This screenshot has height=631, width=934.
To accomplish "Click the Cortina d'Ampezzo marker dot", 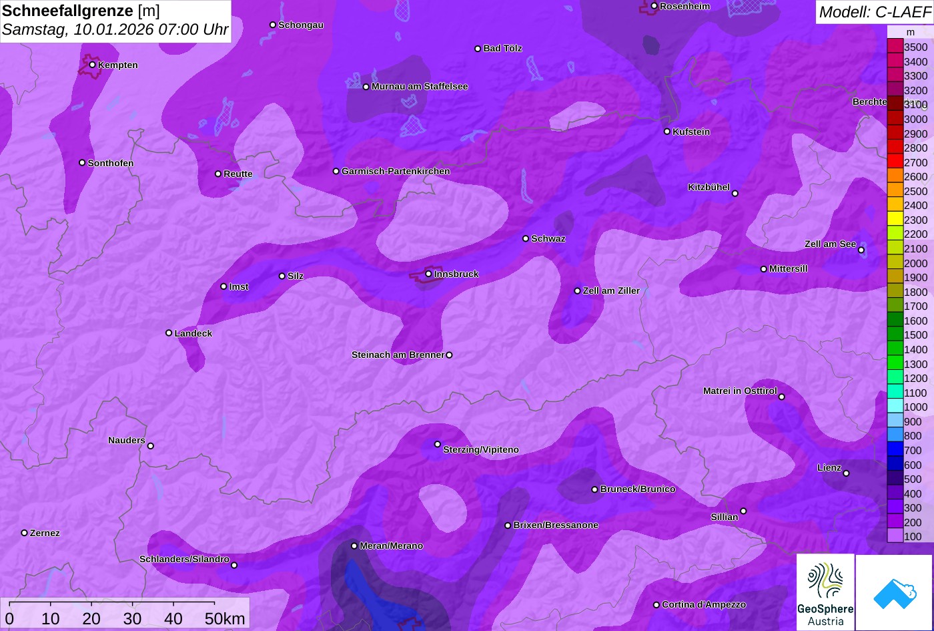I will point(656,604).
